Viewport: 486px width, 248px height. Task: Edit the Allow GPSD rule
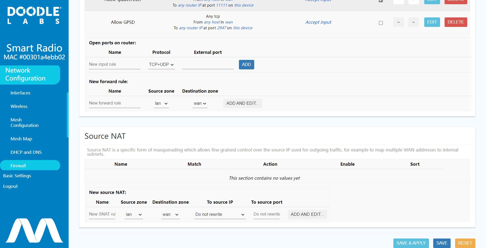pyautogui.click(x=432, y=22)
